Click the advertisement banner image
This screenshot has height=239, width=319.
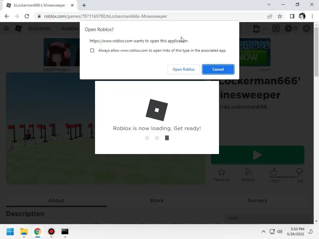pyautogui.click(x=61, y=52)
